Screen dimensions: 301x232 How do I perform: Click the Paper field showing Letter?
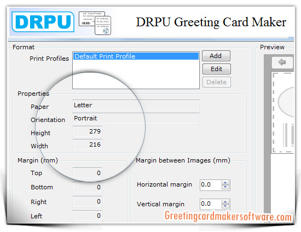coord(136,105)
